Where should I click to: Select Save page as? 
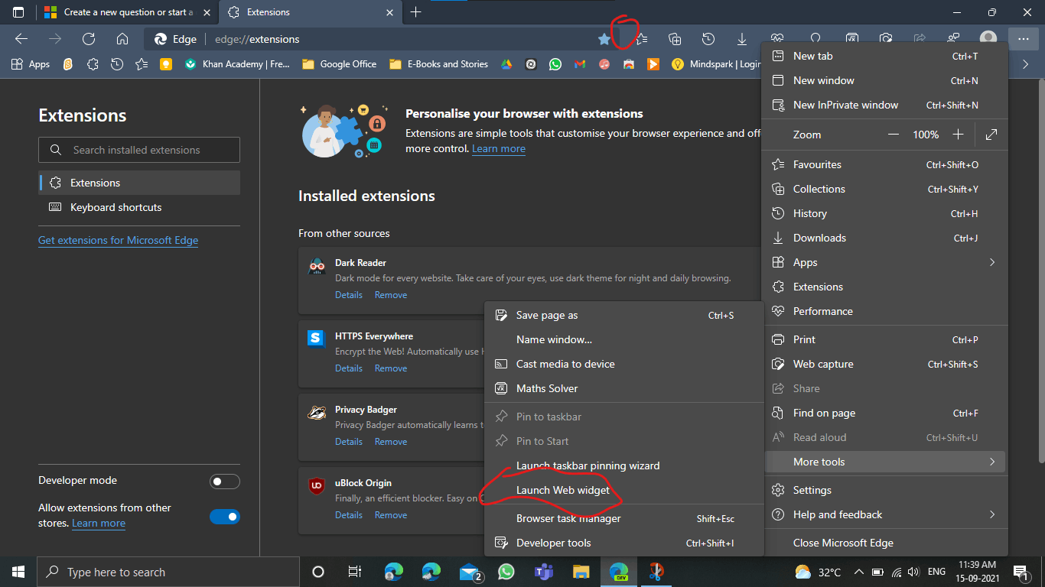tap(624, 315)
